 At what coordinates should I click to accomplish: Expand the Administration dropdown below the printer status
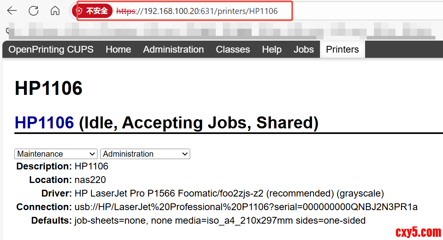145,154
